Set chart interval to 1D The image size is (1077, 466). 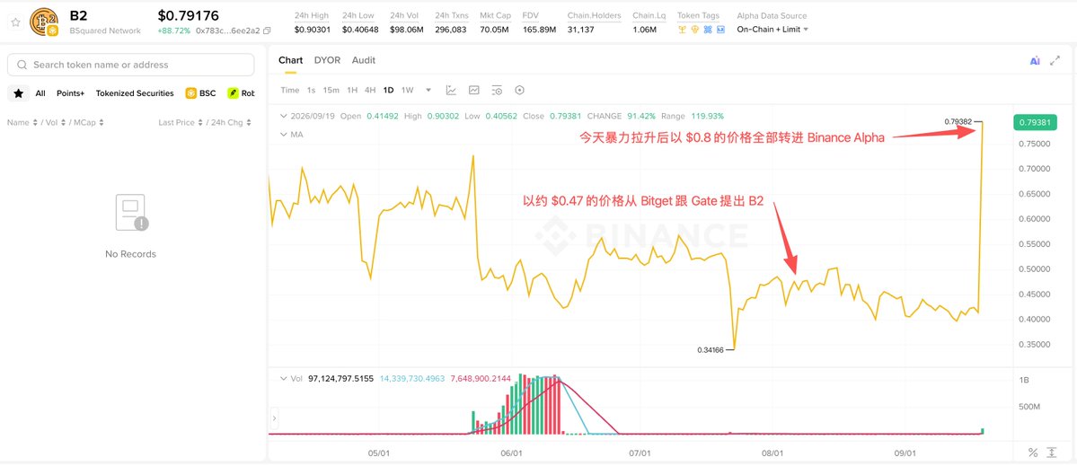(x=389, y=90)
